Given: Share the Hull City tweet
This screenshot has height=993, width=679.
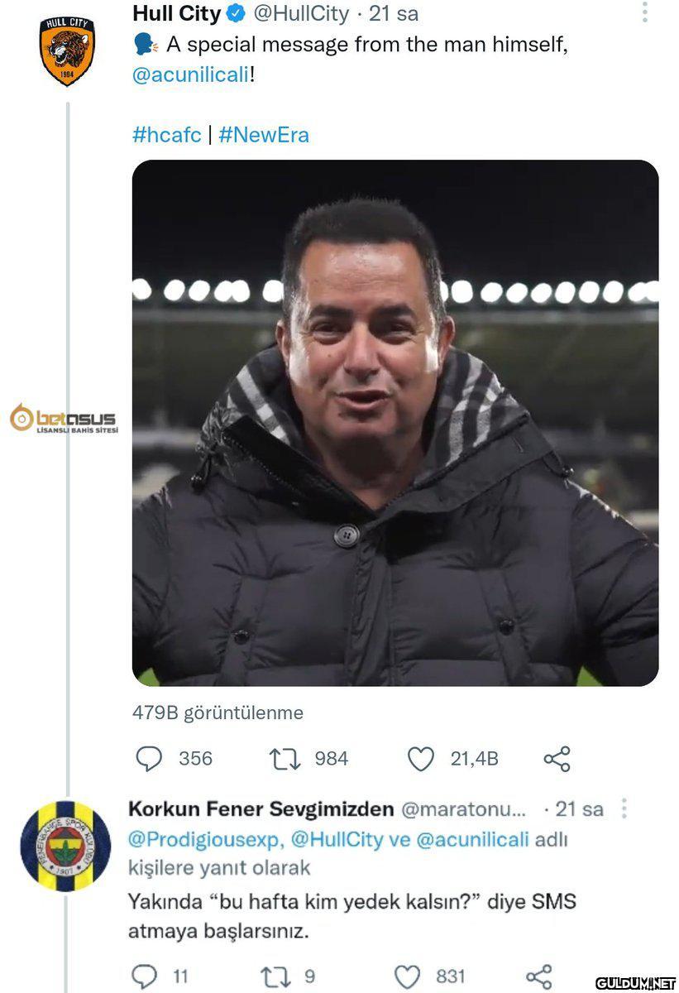Looking at the screenshot, I should pyautogui.click(x=557, y=758).
